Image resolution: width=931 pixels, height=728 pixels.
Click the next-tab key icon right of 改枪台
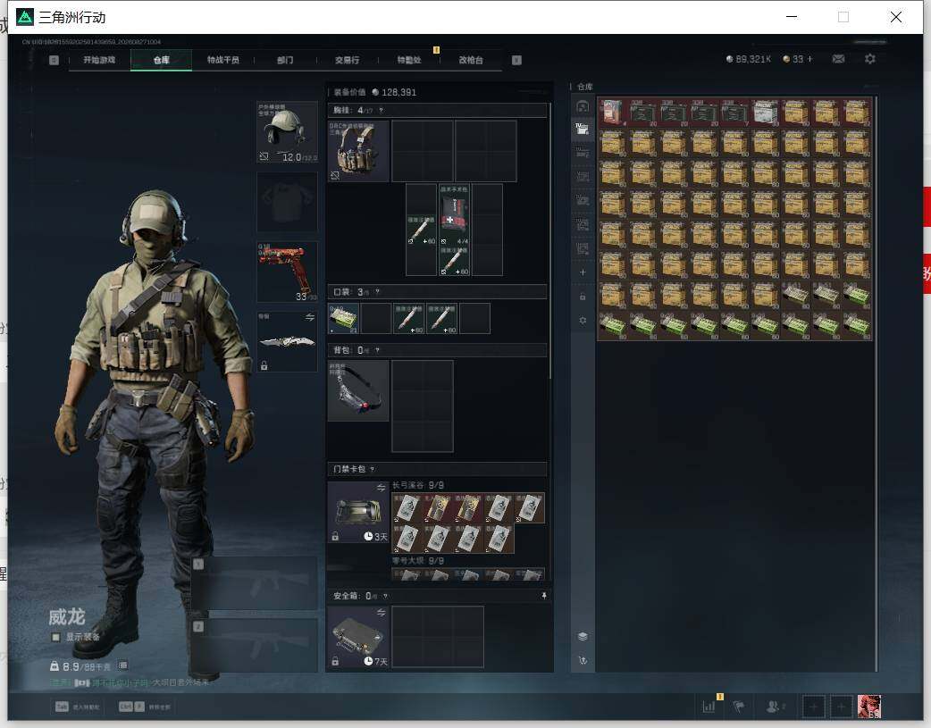click(516, 60)
